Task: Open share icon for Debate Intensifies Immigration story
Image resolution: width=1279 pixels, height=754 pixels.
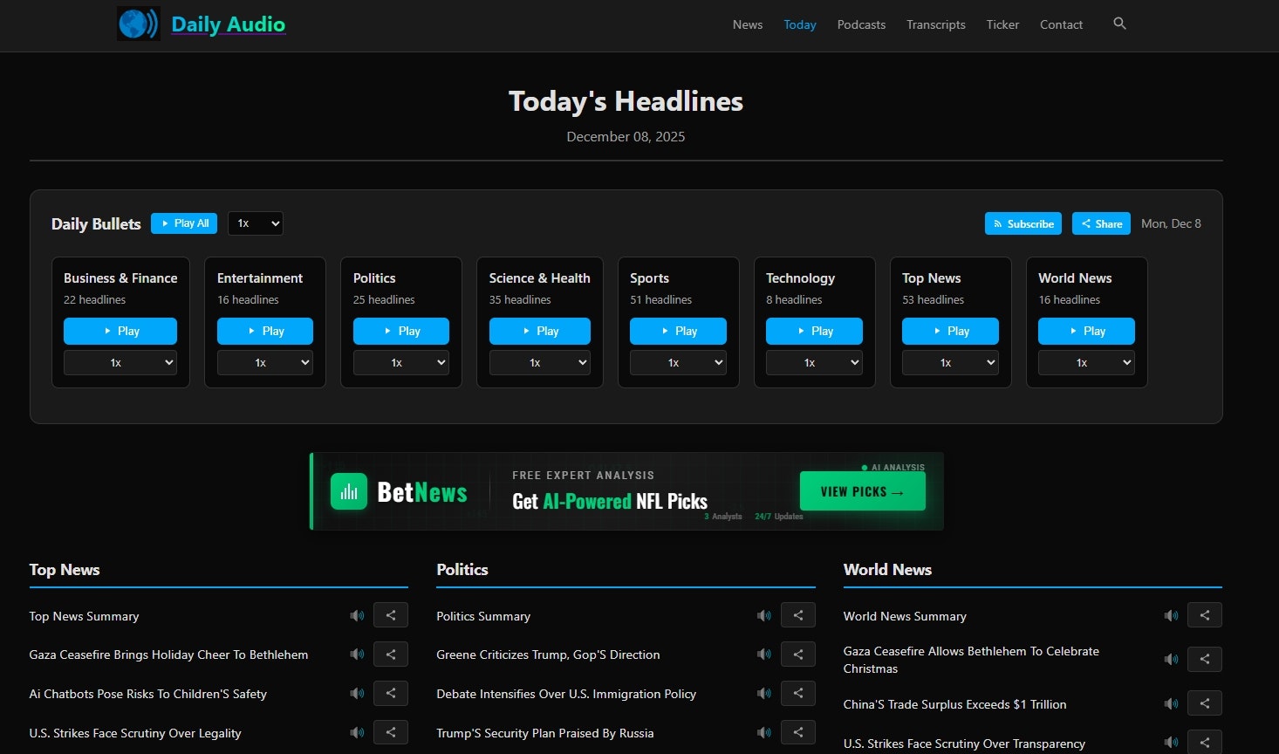Action: (x=797, y=693)
